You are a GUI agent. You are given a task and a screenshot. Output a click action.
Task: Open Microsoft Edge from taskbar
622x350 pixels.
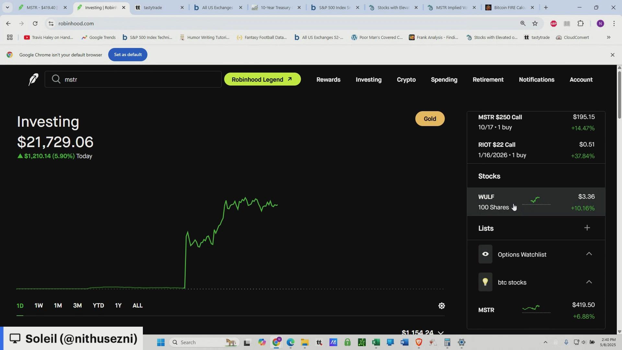(290, 343)
